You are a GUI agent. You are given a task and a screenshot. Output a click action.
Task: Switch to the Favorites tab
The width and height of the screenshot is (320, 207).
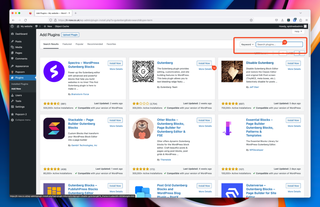click(x=111, y=44)
